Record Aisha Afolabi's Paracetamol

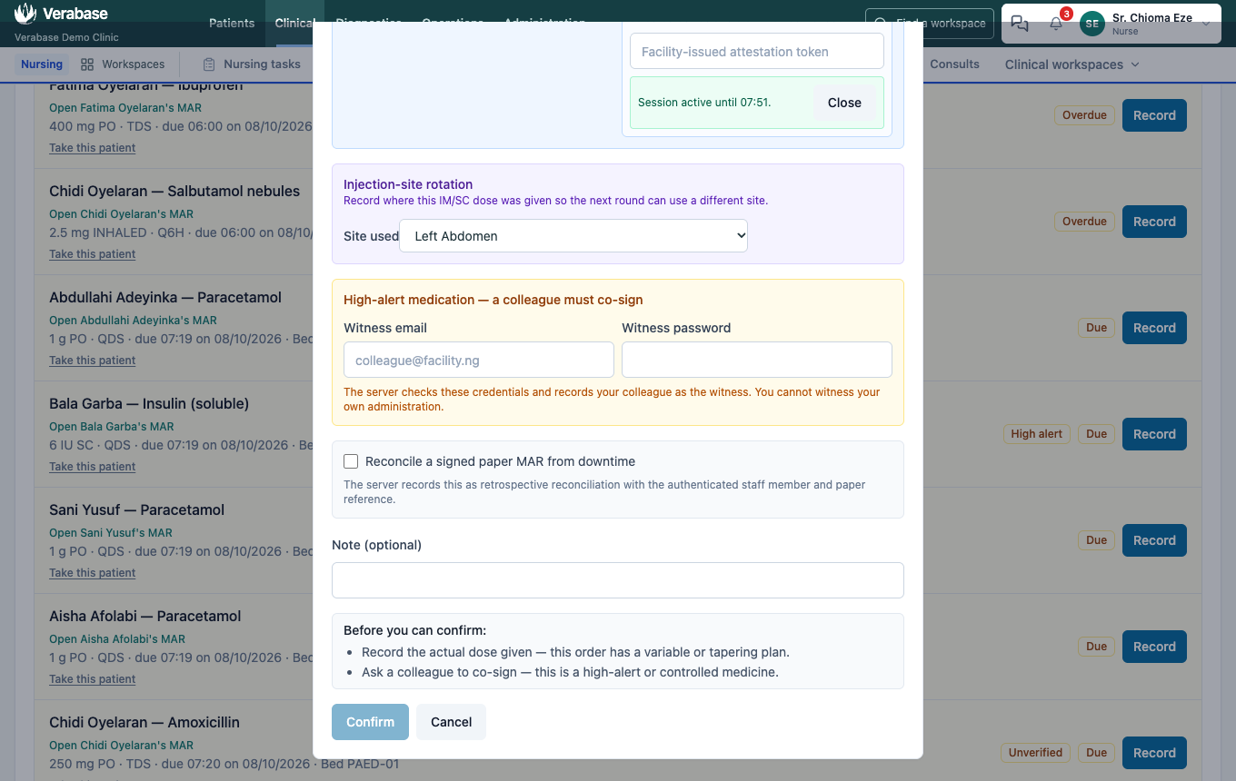pos(1154,647)
